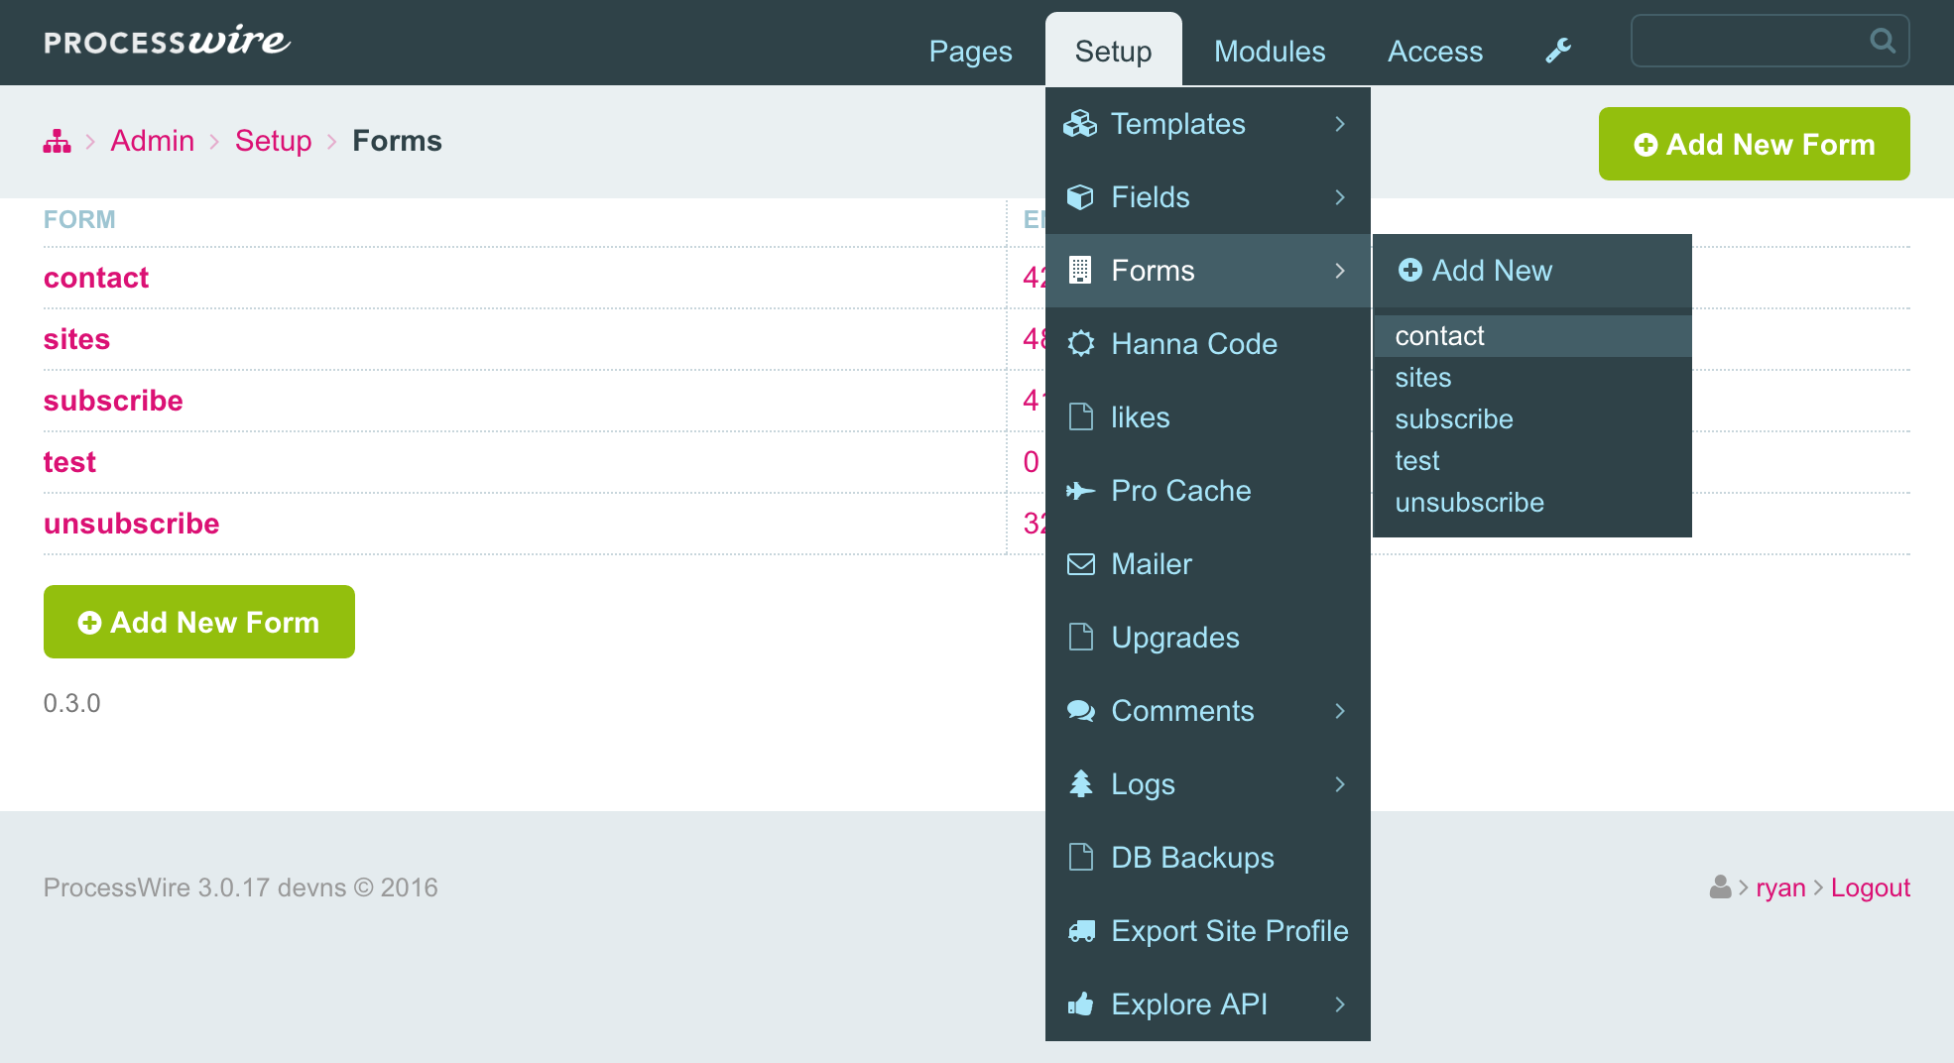Choose Upgrades in the Setup menu
Image resolution: width=1954 pixels, height=1063 pixels.
(x=1208, y=638)
